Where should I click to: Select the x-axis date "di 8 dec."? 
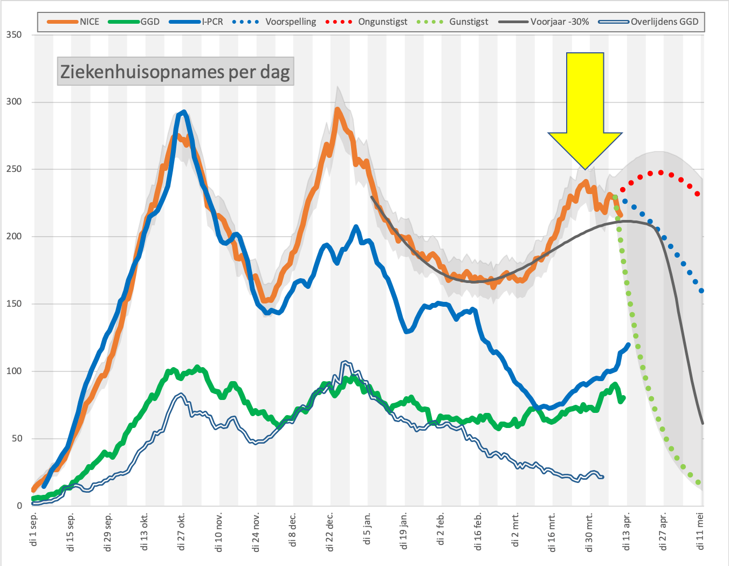[x=293, y=529]
